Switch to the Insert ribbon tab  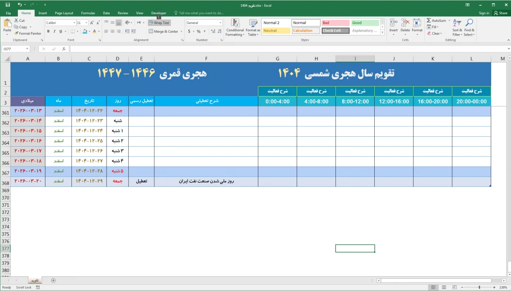click(x=43, y=13)
